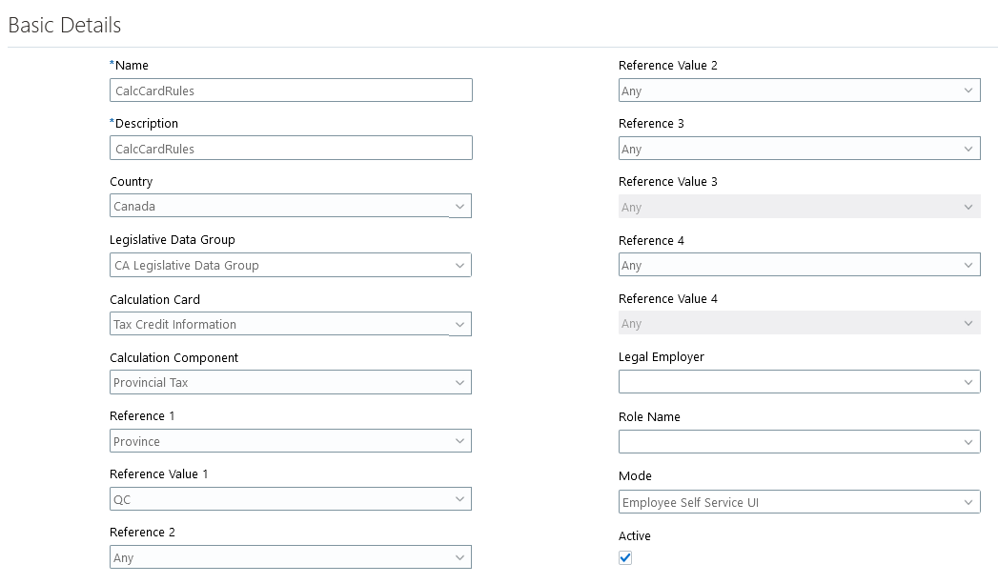
Task: Click the Basic Details section heading
Action: click(65, 25)
